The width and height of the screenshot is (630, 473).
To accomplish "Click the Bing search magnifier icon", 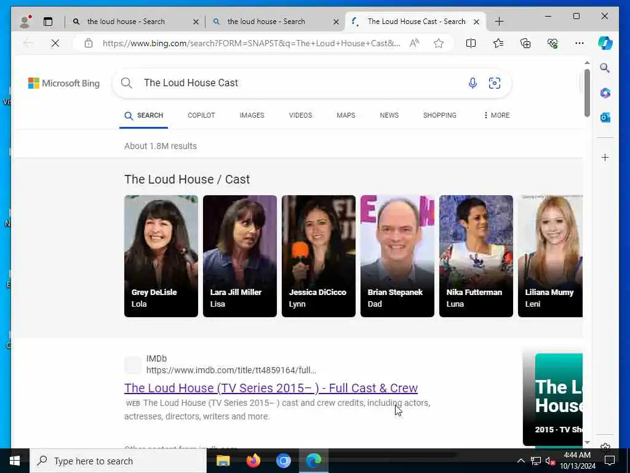I will pyautogui.click(x=127, y=83).
